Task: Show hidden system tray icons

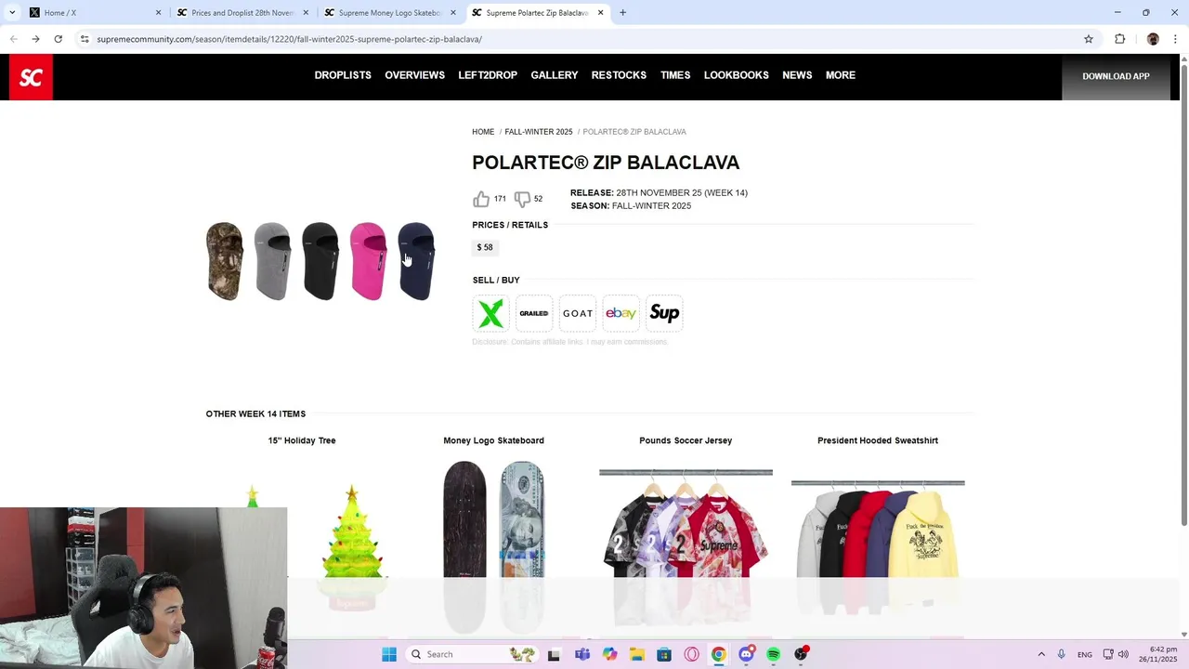Action: (1041, 654)
